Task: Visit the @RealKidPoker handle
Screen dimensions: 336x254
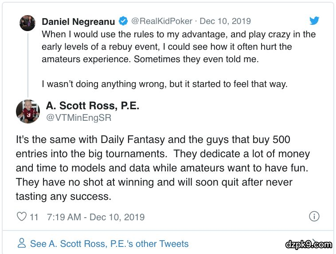Action: (x=162, y=21)
